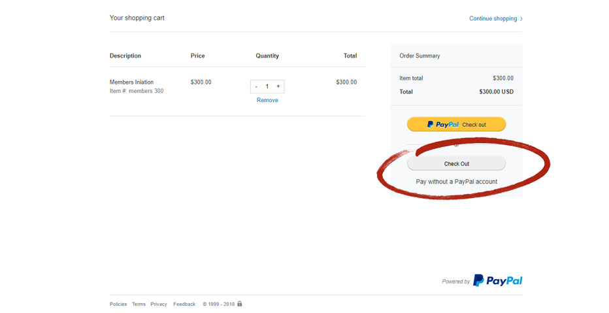The image size is (609, 313).
Task: Remove the Members Iniation item
Action: point(267,100)
